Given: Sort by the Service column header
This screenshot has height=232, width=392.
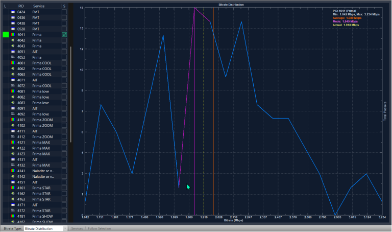Looking at the screenshot, I should click(x=39, y=6).
